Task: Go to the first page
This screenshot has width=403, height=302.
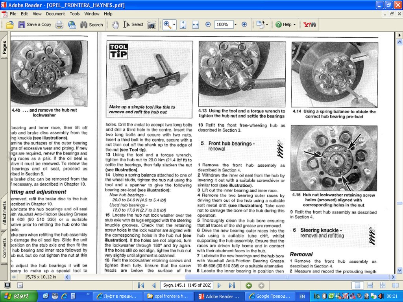Action: coord(141,285)
